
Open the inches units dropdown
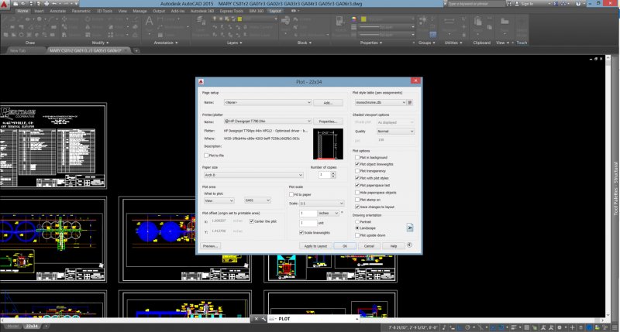pos(329,213)
